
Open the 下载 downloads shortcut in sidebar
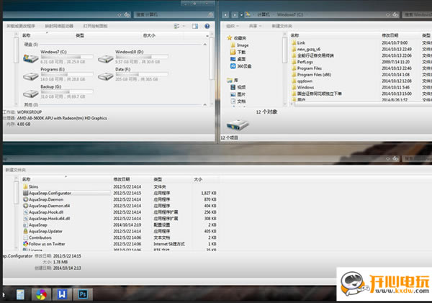pos(238,52)
